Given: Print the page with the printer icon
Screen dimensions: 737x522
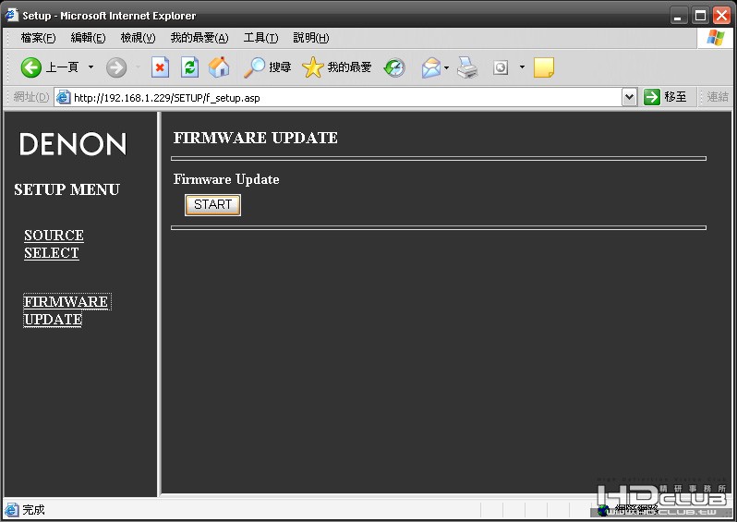Looking at the screenshot, I should 467,67.
